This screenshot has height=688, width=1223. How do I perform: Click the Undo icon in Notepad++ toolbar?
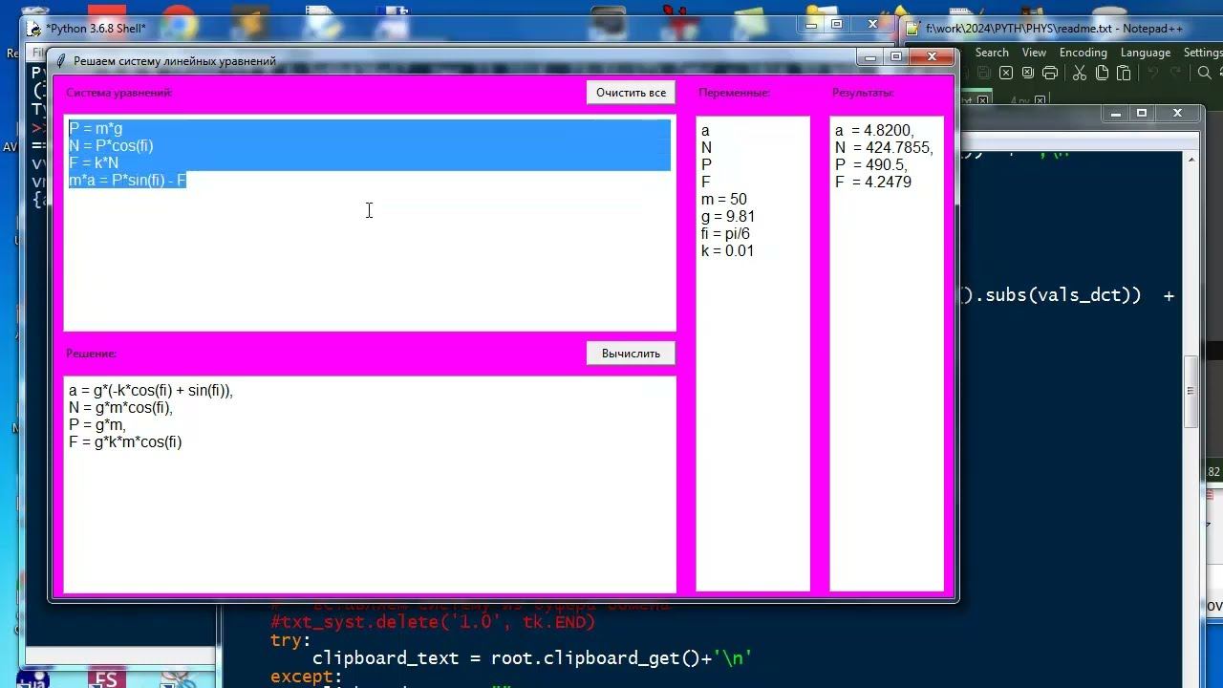[1153, 74]
